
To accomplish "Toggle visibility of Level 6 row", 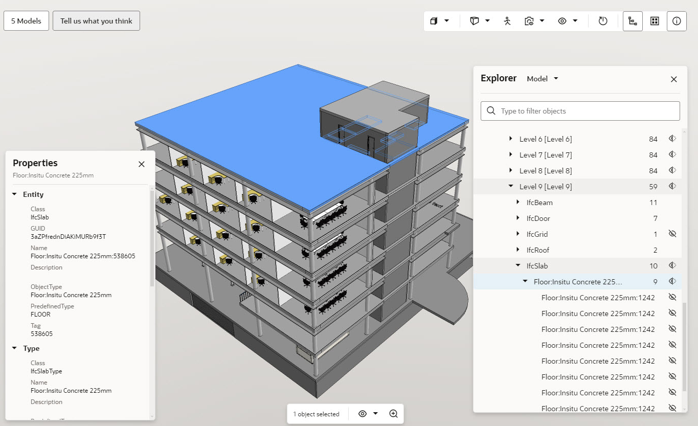I will click(672, 139).
